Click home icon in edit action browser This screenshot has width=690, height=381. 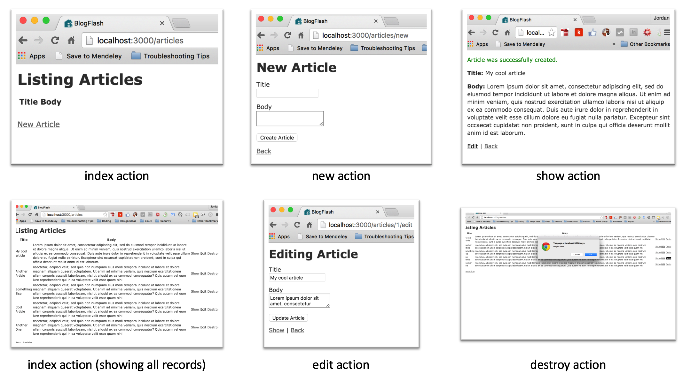[x=310, y=225]
